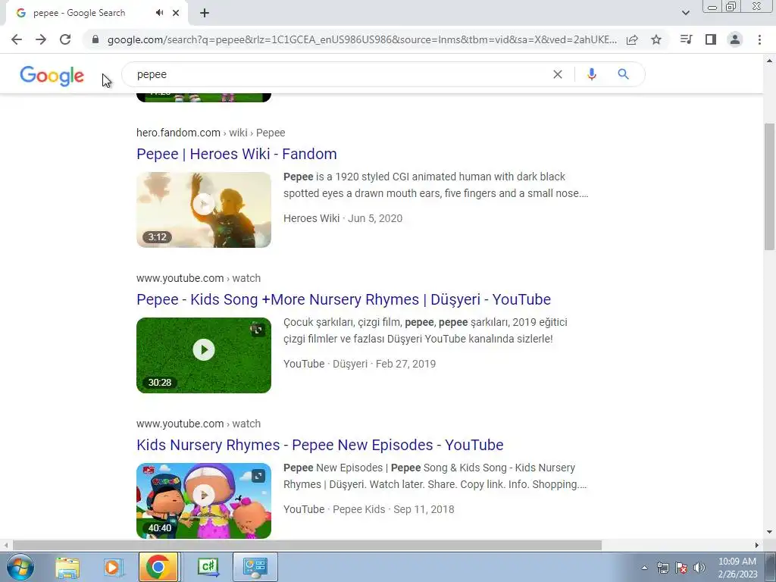Screen dimensions: 776x582
Task: Search by voice microphone
Action: pyautogui.click(x=591, y=74)
